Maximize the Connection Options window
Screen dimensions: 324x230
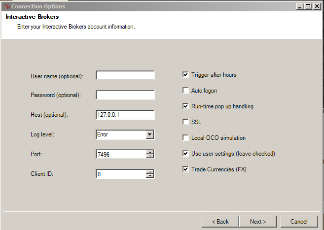[308, 6]
